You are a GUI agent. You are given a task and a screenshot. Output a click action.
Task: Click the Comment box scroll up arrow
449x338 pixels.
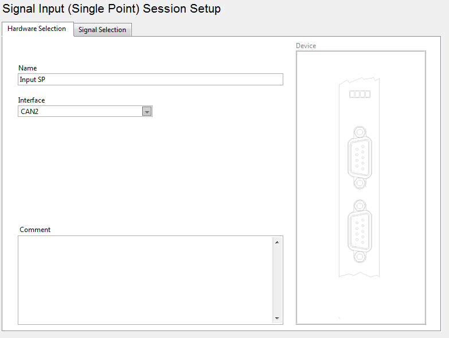(x=277, y=242)
